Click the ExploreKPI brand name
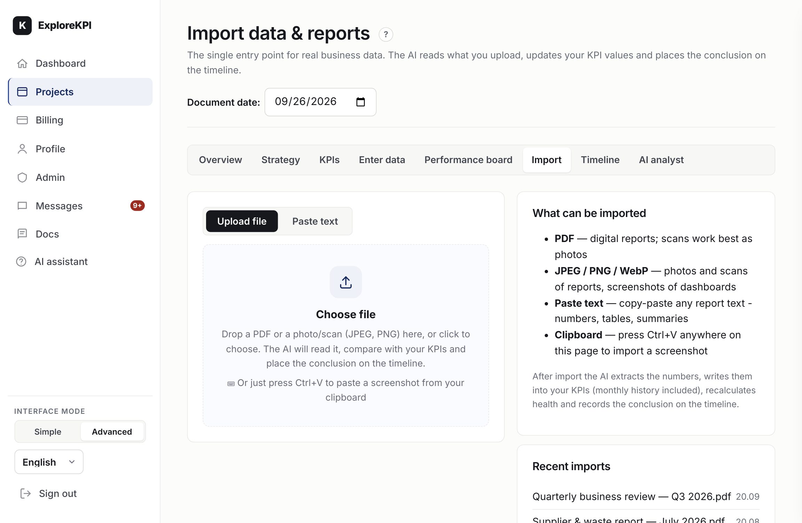 pos(65,25)
